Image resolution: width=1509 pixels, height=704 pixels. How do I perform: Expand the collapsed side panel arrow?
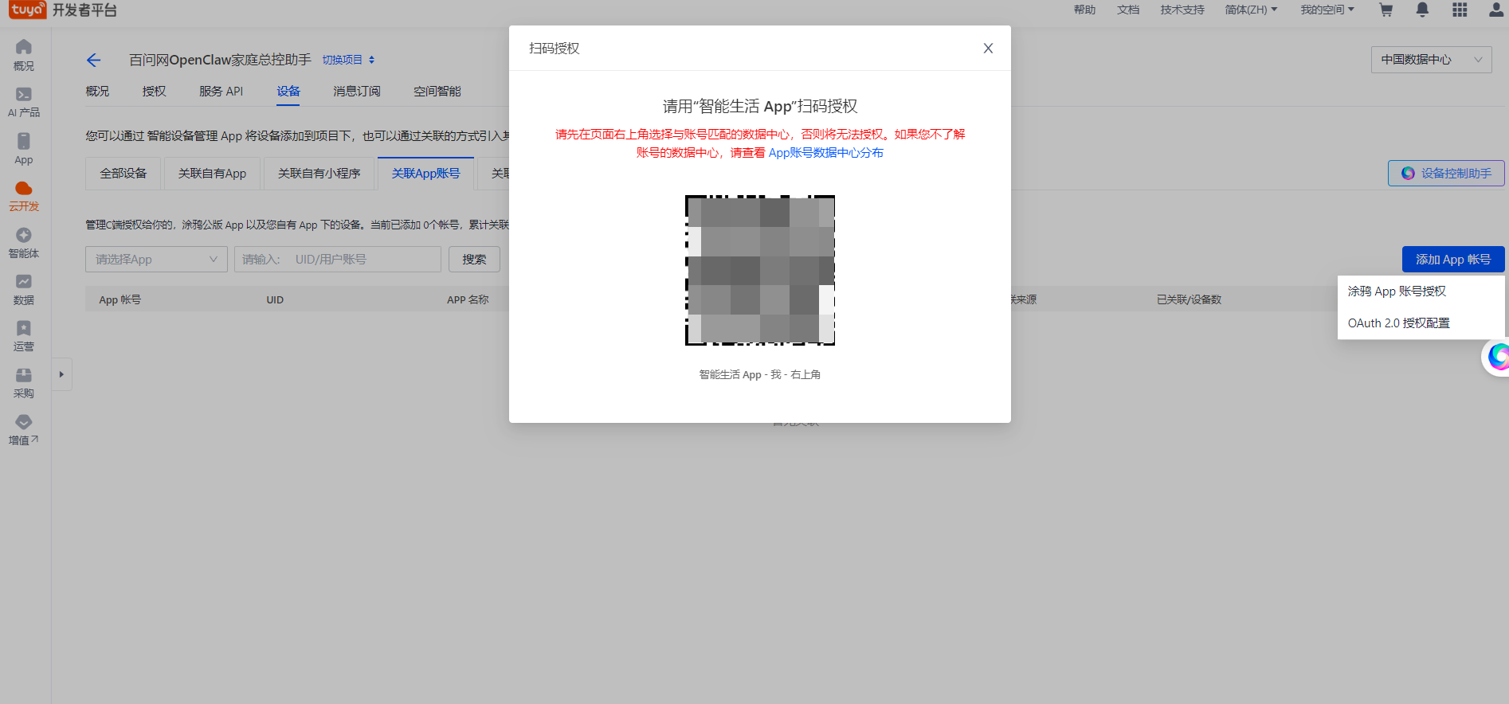[x=61, y=374]
